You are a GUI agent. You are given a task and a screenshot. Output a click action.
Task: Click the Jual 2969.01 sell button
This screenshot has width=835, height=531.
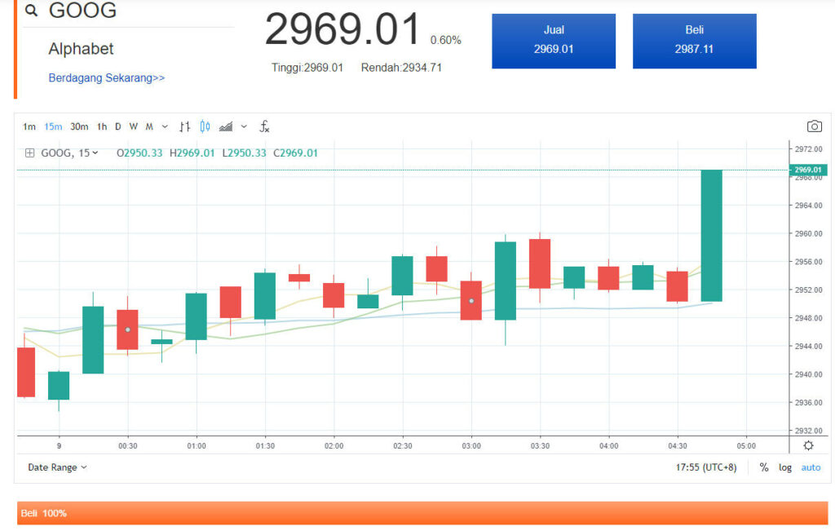[x=554, y=41]
